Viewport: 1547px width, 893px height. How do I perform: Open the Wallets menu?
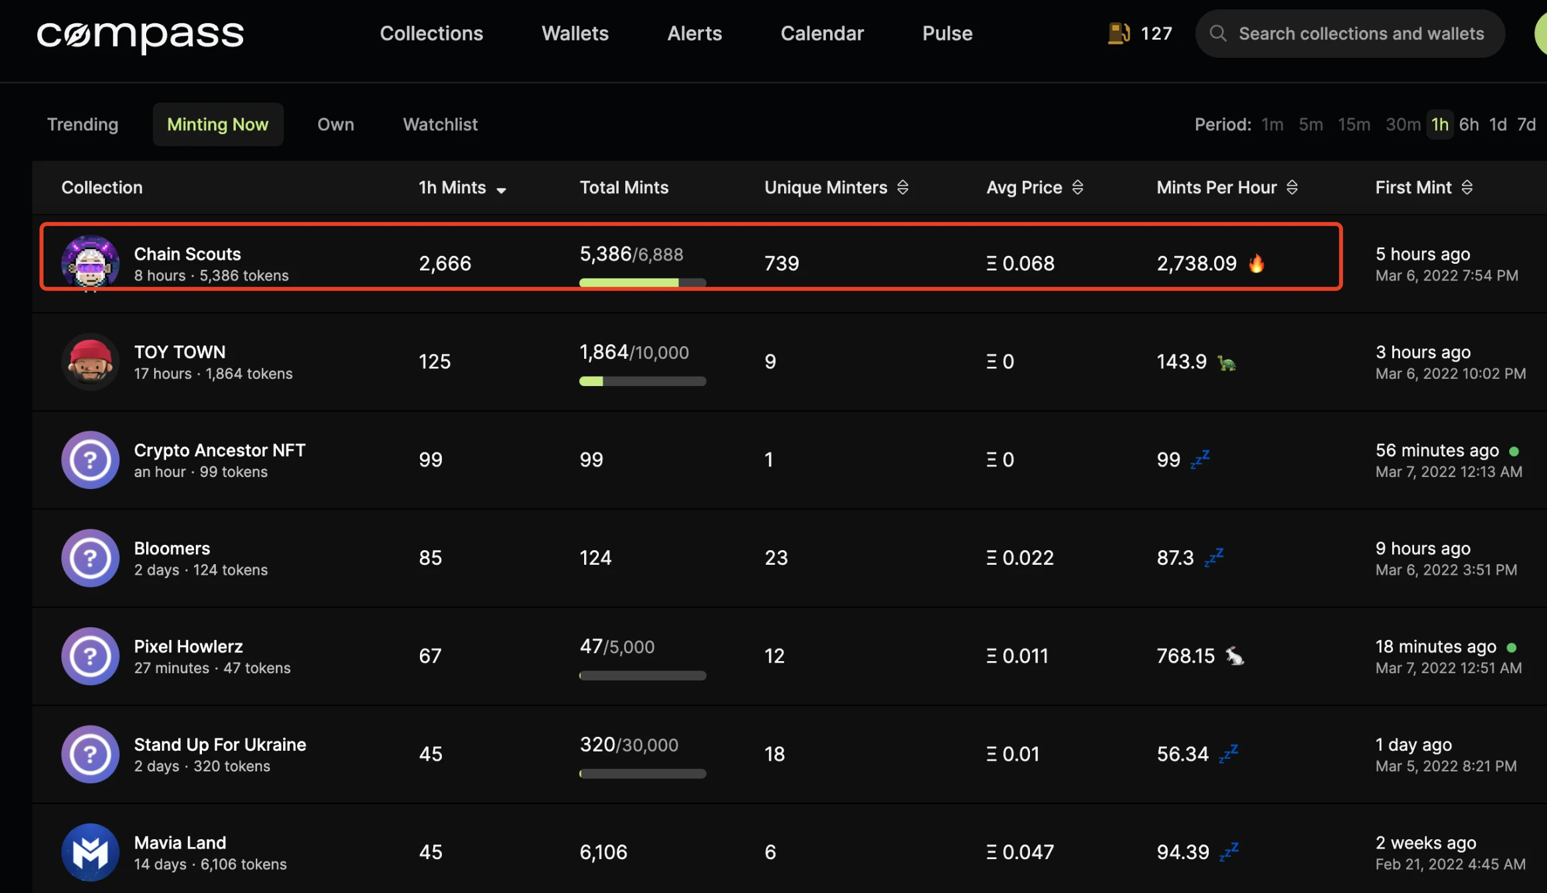(x=574, y=32)
